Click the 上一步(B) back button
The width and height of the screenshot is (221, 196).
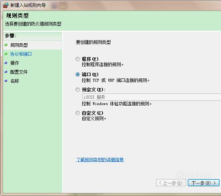click(171, 183)
